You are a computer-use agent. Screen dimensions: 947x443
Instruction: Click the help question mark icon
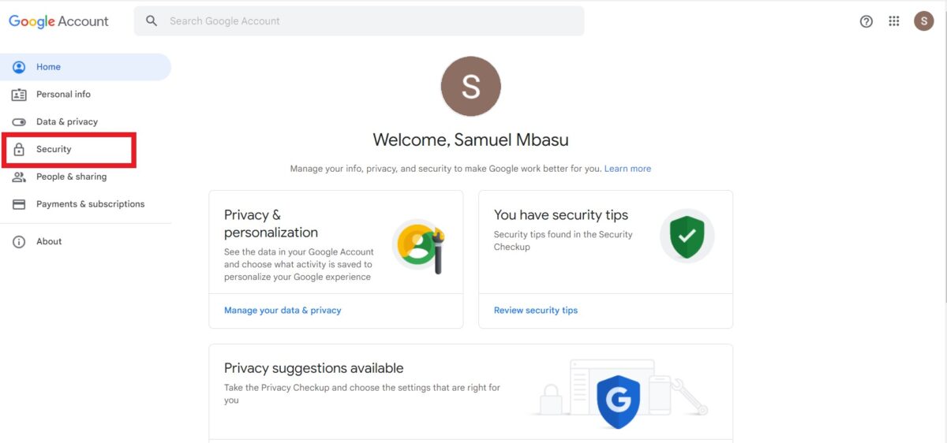click(867, 21)
